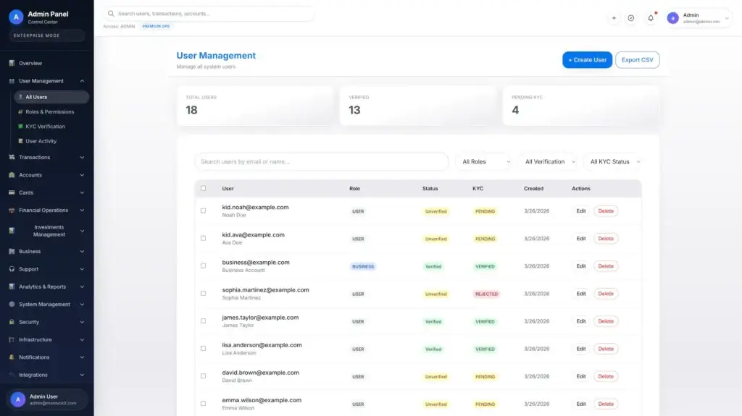Tick the emma.wilson@example.com checkbox
The width and height of the screenshot is (742, 416).
pos(203,404)
